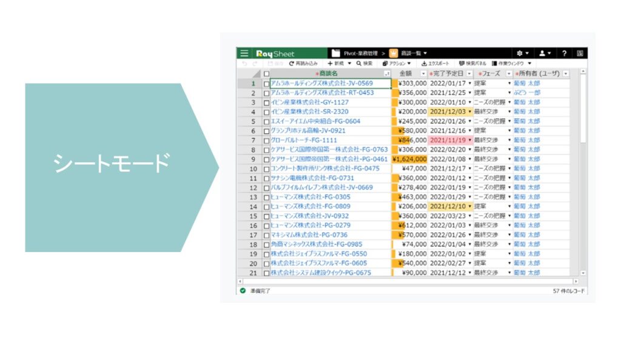Image resolution: width=621 pixels, height=349 pixels.
Task: Click the 作業ウィンドウ work window button
Action: (x=508, y=63)
